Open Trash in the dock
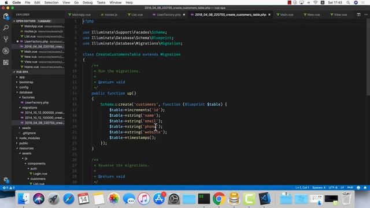 click(346, 199)
